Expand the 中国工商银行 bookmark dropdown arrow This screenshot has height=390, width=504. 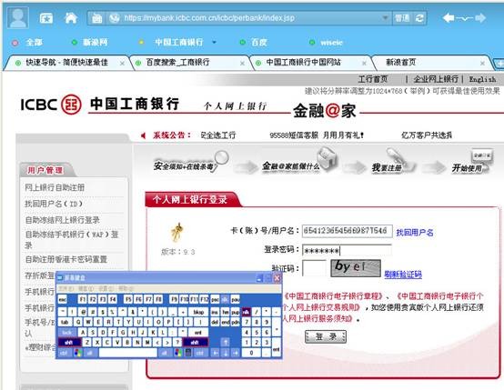click(x=214, y=42)
